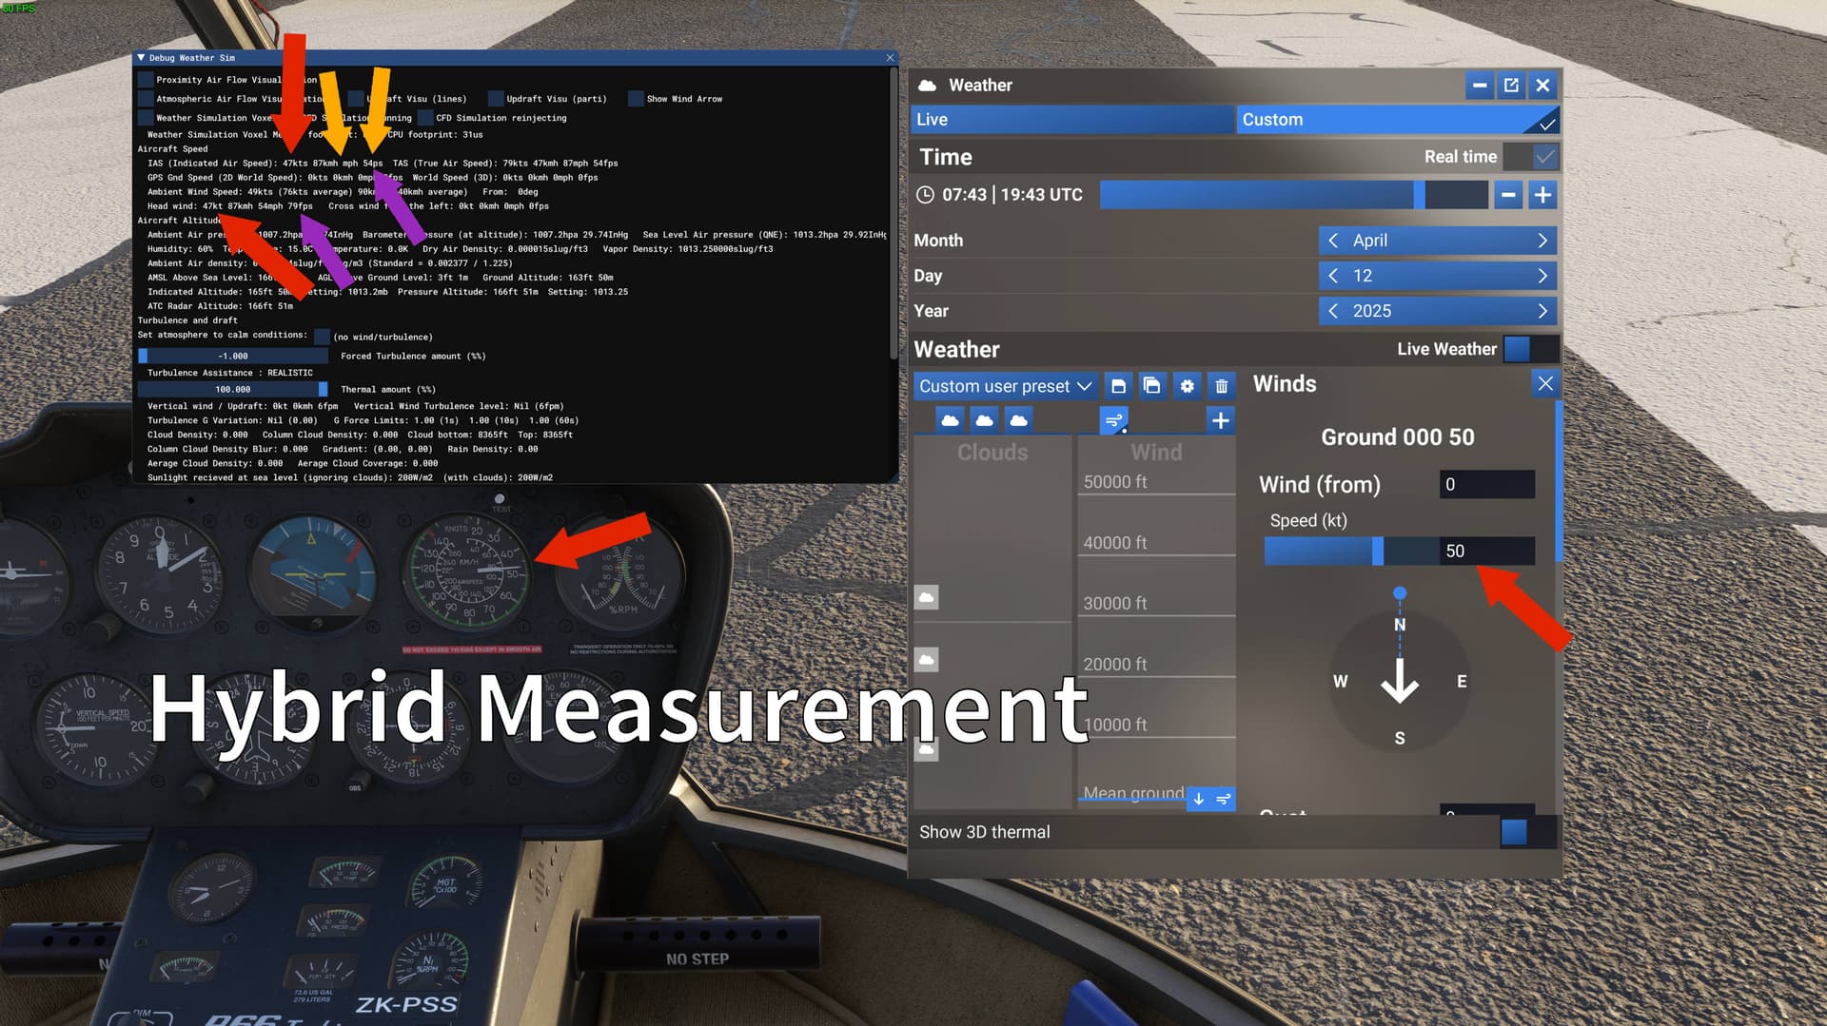Go to next month after April
This screenshot has width=1827, height=1026.
[1542, 241]
